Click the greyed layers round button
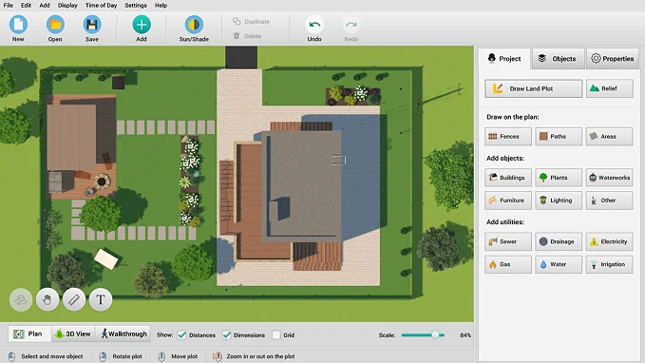The height and width of the screenshot is (363, 645). (21, 299)
